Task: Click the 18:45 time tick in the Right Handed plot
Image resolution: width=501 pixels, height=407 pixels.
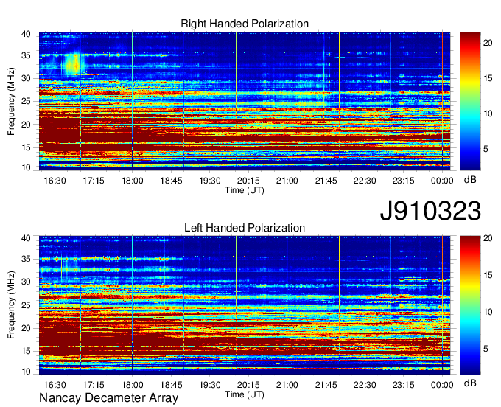Action: click(x=171, y=181)
